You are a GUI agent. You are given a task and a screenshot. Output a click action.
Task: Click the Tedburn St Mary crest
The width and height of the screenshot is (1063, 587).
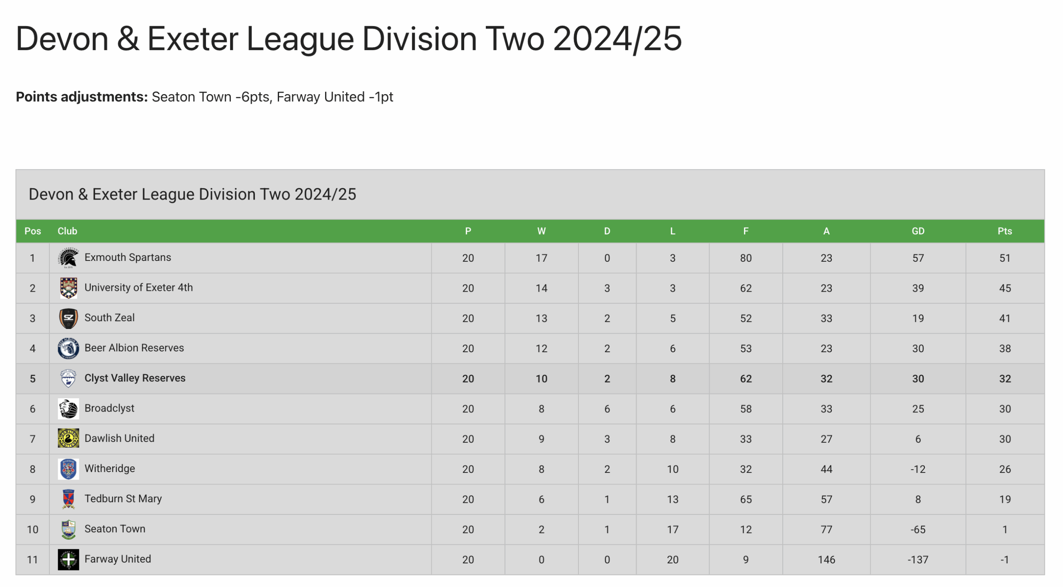tap(68, 499)
